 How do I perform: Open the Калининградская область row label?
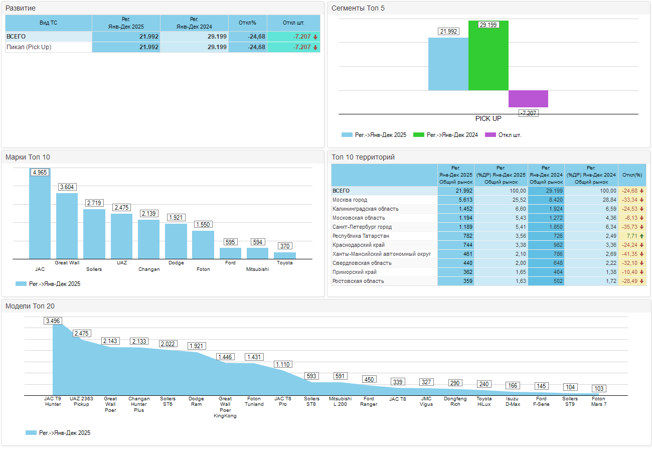pos(366,209)
